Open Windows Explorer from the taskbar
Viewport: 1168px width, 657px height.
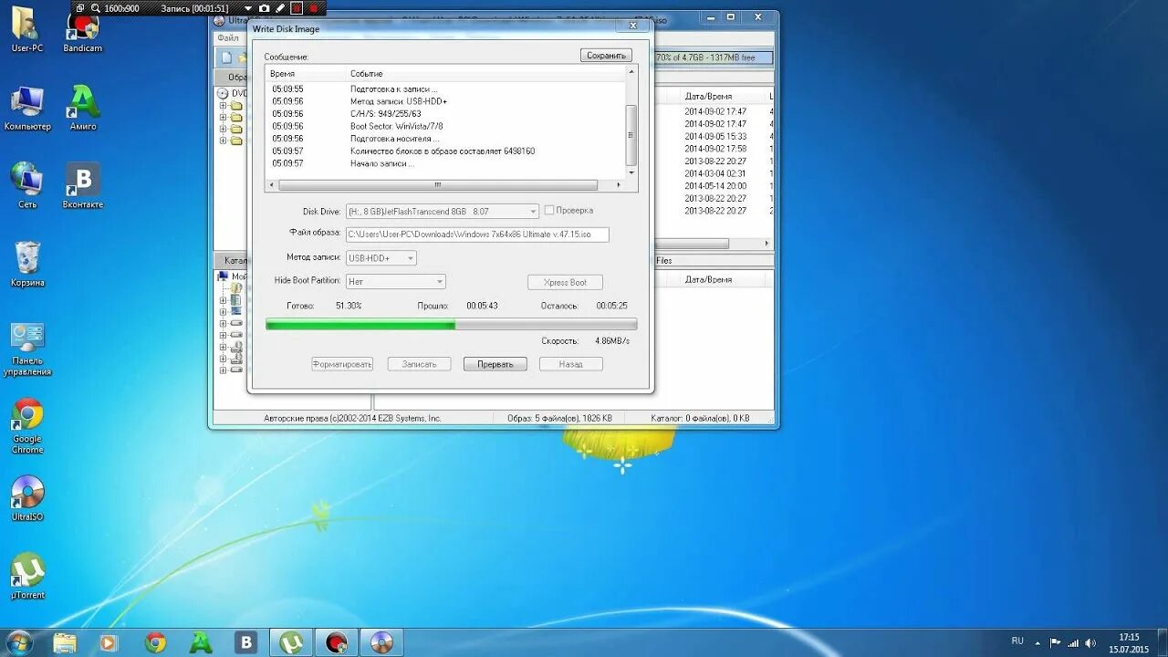(65, 642)
